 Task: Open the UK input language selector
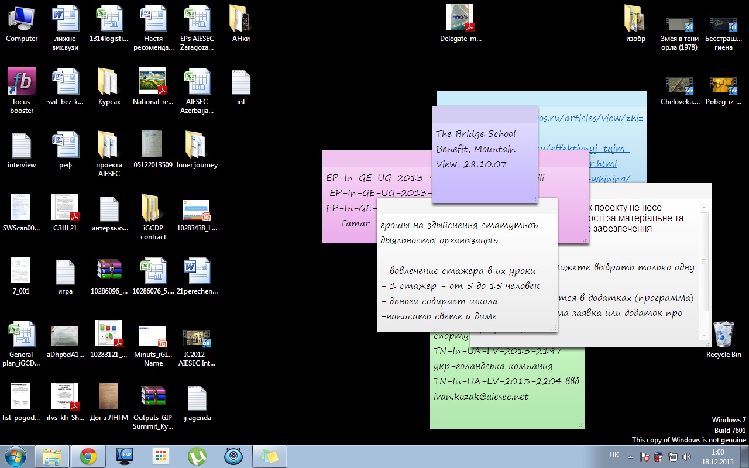(614, 455)
